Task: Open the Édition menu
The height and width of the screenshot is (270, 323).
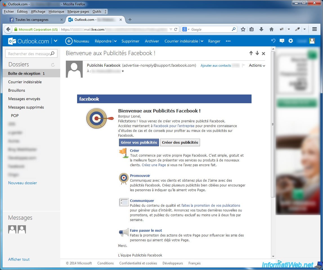Action: (22, 12)
